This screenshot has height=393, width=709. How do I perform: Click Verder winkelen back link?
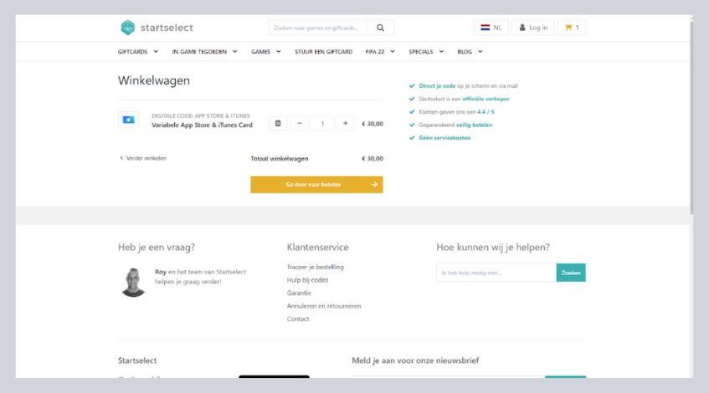143,158
